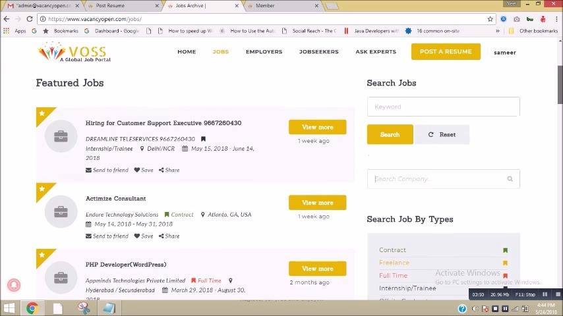Bookmark page with the address bar star

tap(490, 19)
